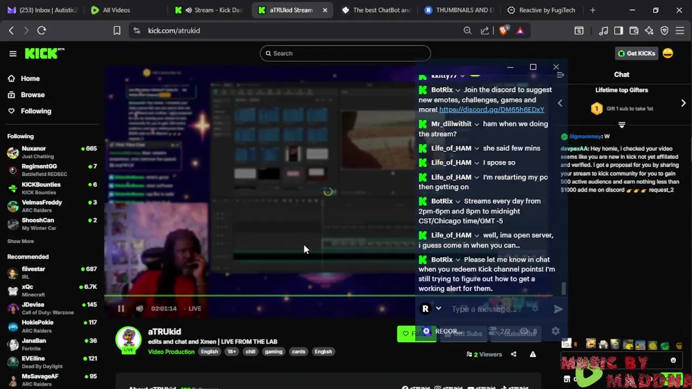Open Brave Rewards triangle icon
The width and height of the screenshot is (692, 389).
[x=520, y=31]
